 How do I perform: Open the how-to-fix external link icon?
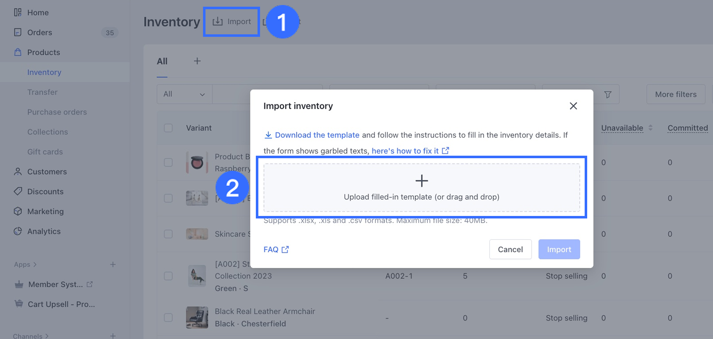pos(445,150)
